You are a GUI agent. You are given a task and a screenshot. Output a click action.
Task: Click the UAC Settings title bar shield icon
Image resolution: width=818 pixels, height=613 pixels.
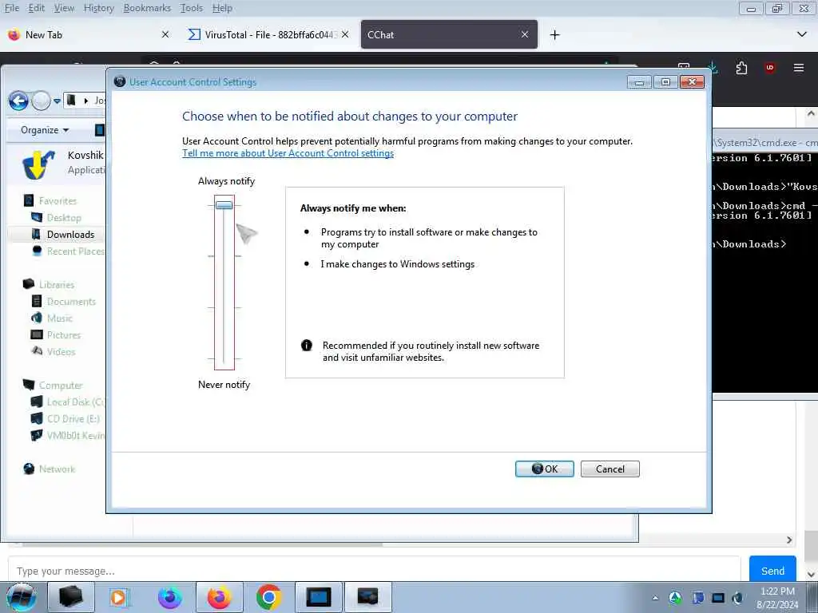120,81
